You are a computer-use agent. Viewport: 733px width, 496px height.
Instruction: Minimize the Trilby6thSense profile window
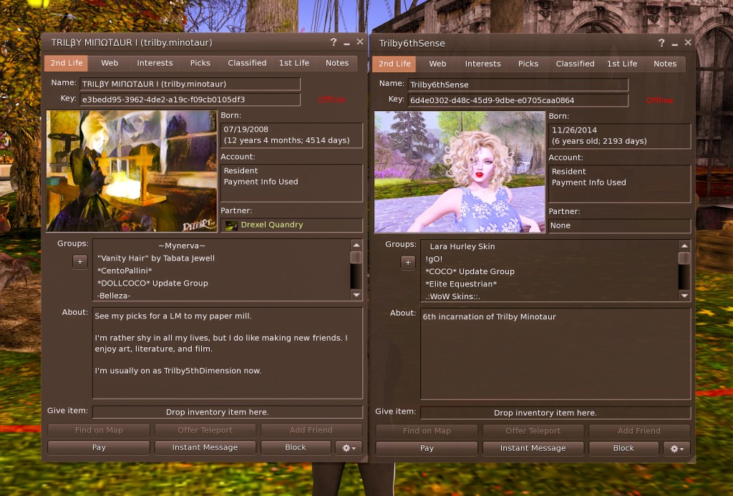coord(675,43)
